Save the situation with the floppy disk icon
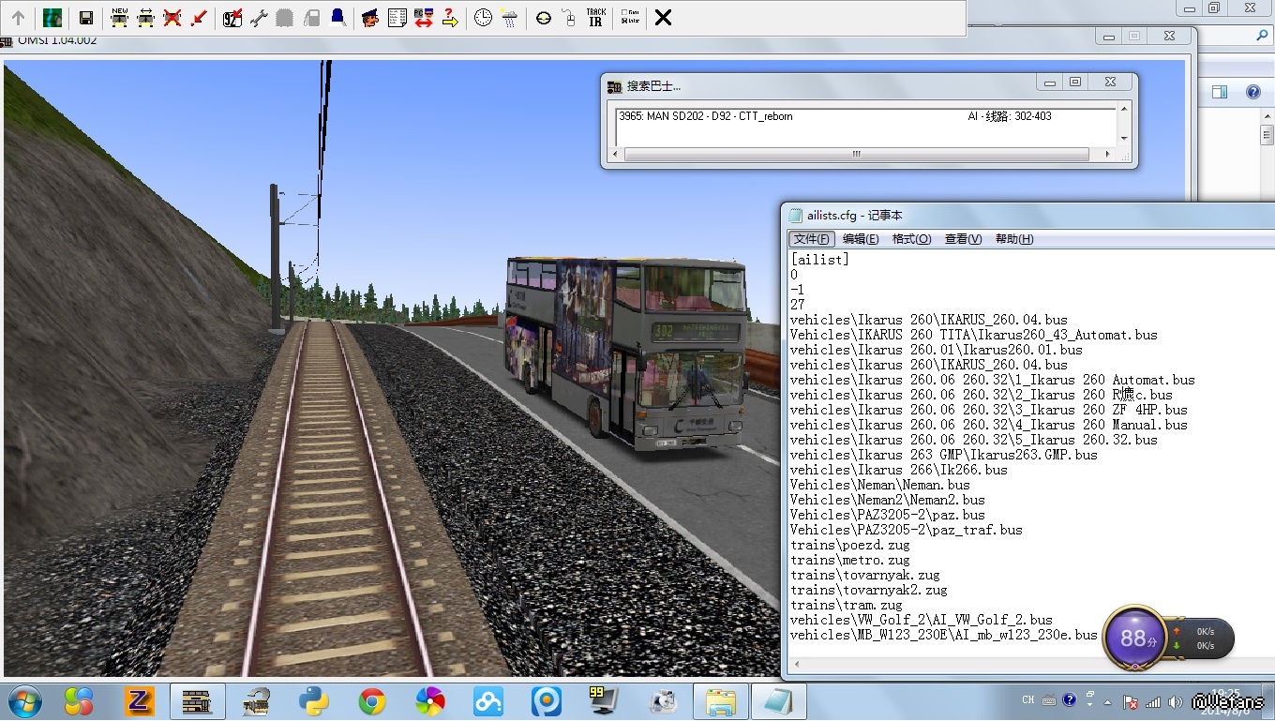Viewport: 1275px width, 721px height. coord(85,18)
